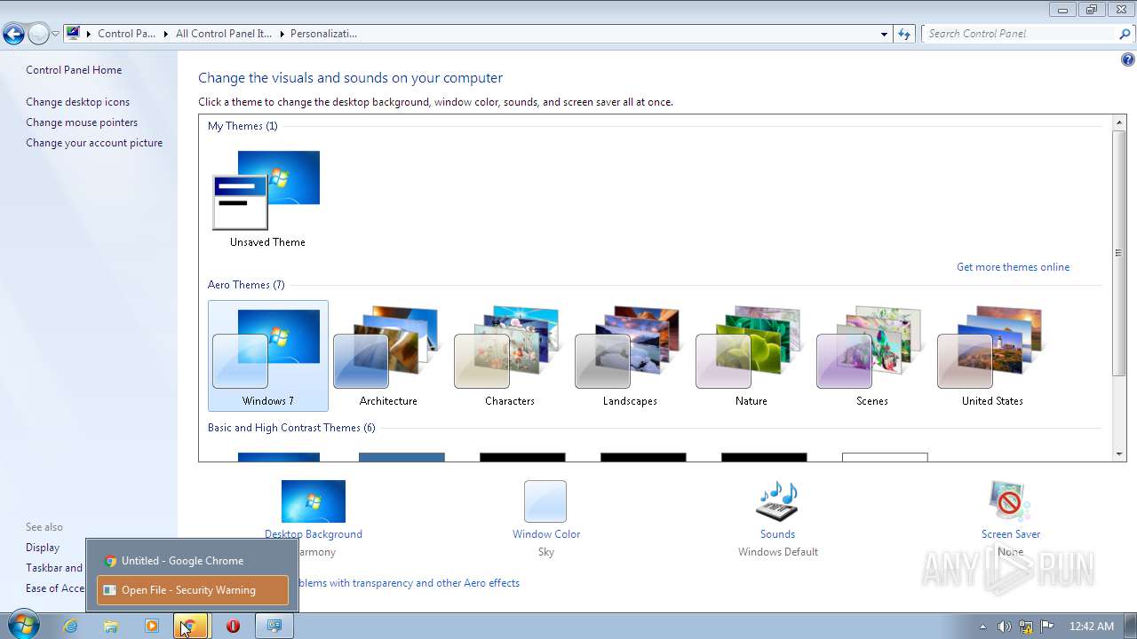Screen dimensions: 1137x639
Task: Switch to Open File - Security Warning
Action: pos(192,590)
